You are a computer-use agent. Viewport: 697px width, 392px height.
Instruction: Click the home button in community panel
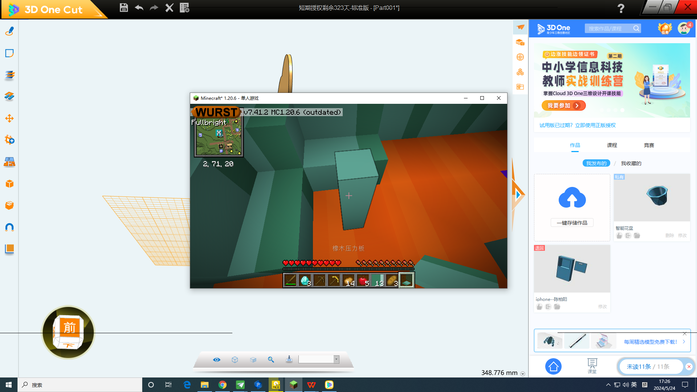(x=553, y=367)
